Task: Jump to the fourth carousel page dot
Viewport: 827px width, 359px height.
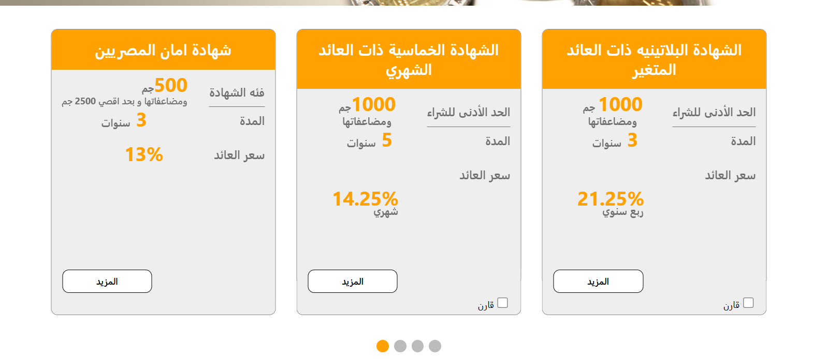Action: pyautogui.click(x=435, y=346)
